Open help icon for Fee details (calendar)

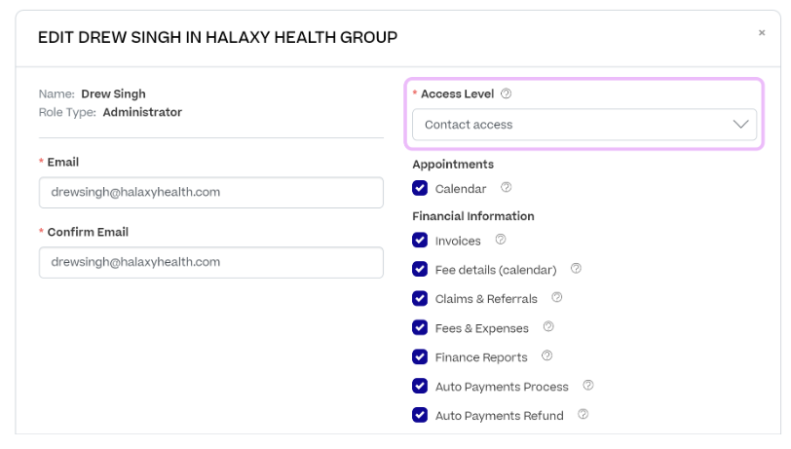pyautogui.click(x=576, y=269)
